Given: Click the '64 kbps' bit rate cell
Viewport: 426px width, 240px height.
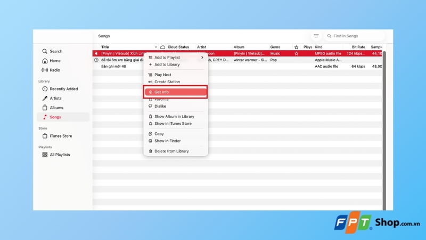Looking at the screenshot, I should pos(358,66).
